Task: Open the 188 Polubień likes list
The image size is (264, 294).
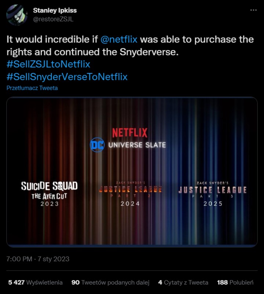Action: pos(235,282)
